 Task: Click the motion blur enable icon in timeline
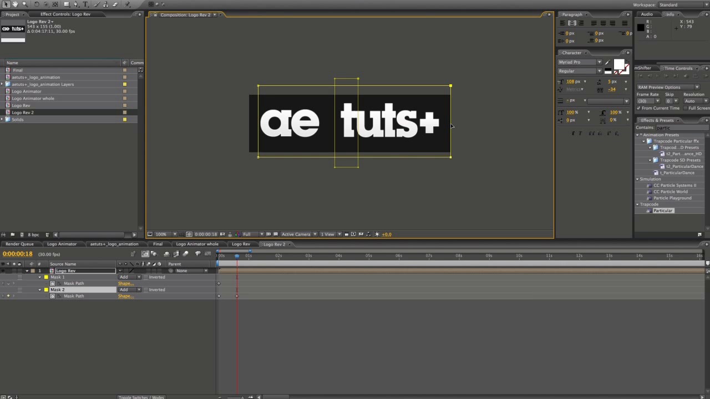(x=185, y=254)
